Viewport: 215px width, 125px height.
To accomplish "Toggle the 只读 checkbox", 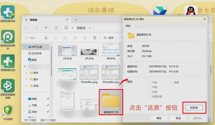I will [x=150, y=82].
